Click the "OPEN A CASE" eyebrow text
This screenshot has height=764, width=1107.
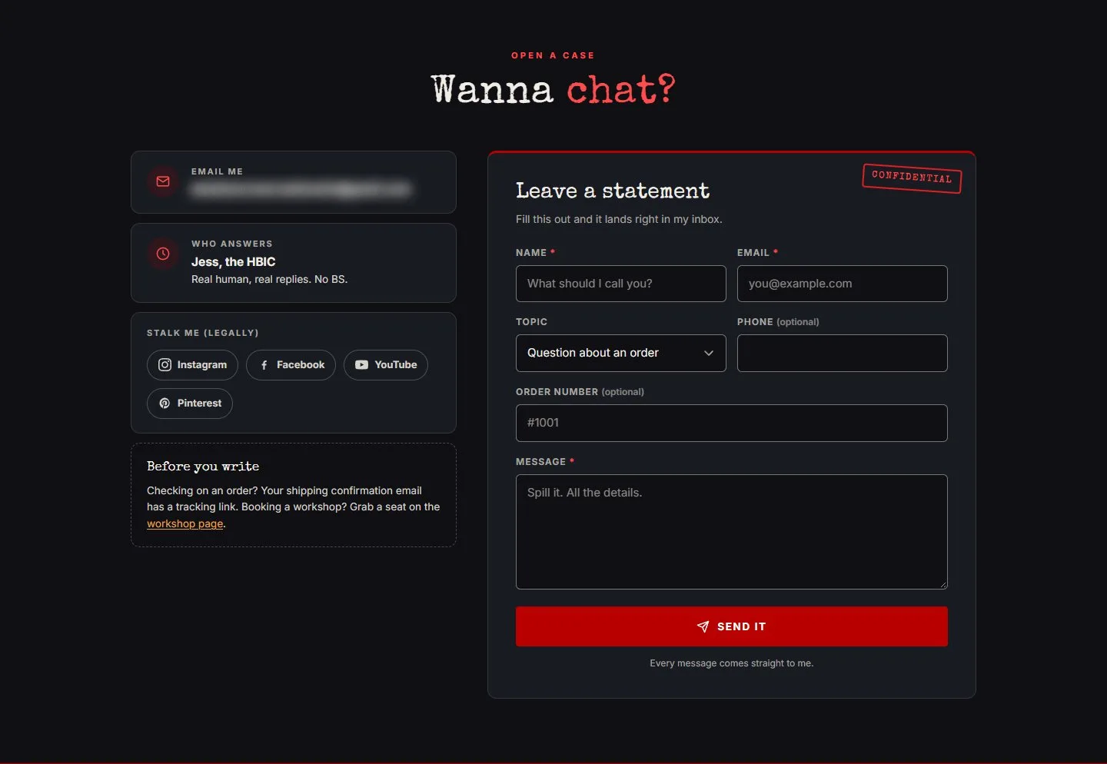pos(553,55)
